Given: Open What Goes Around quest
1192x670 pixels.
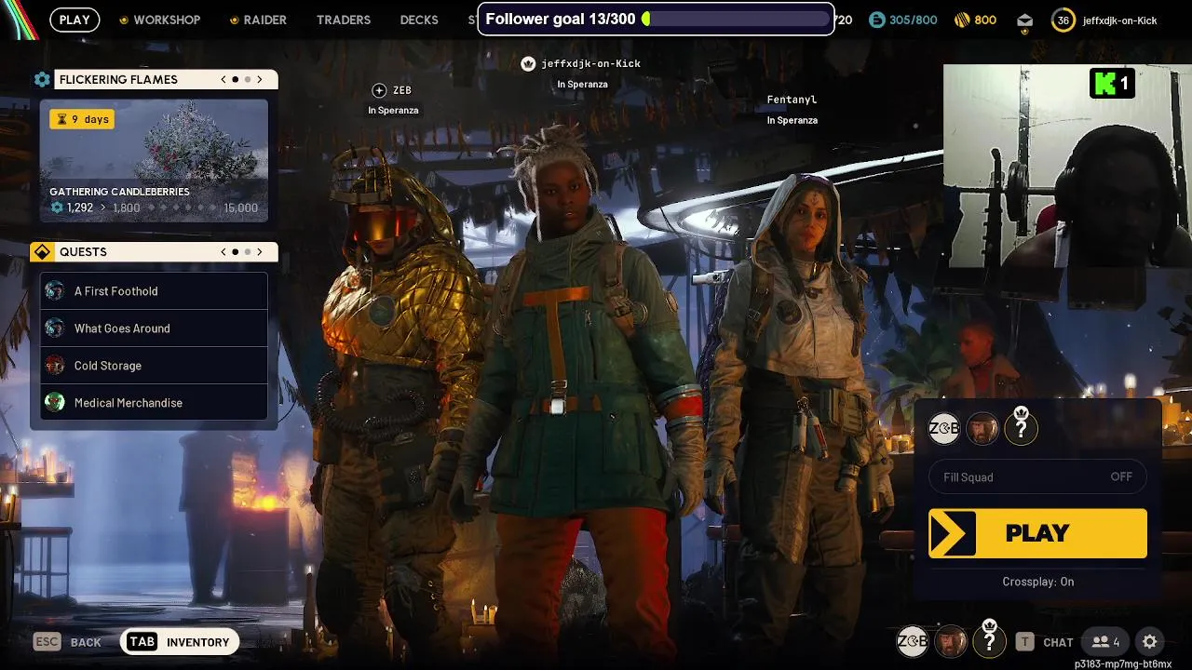Looking at the screenshot, I should (x=155, y=328).
